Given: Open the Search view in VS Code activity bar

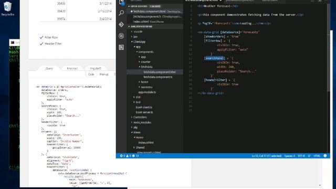Looking at the screenshot, I should [x=121, y=13].
